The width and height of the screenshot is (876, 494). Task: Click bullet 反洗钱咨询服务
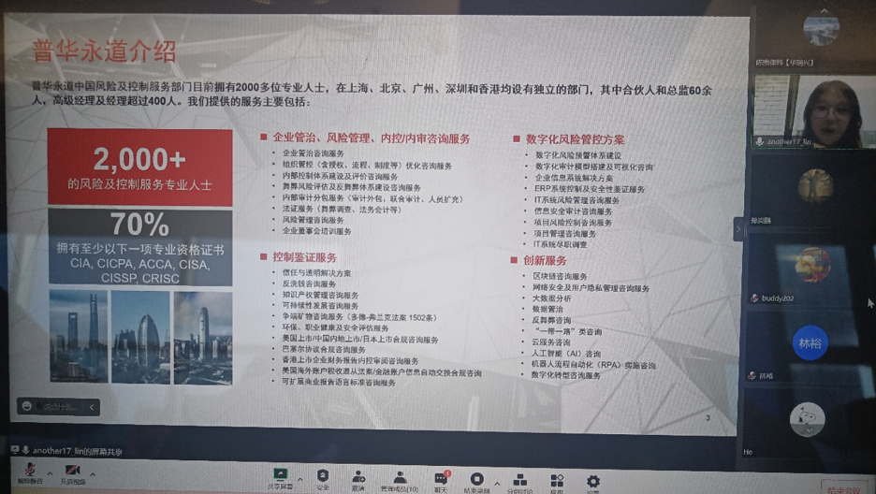309,283
